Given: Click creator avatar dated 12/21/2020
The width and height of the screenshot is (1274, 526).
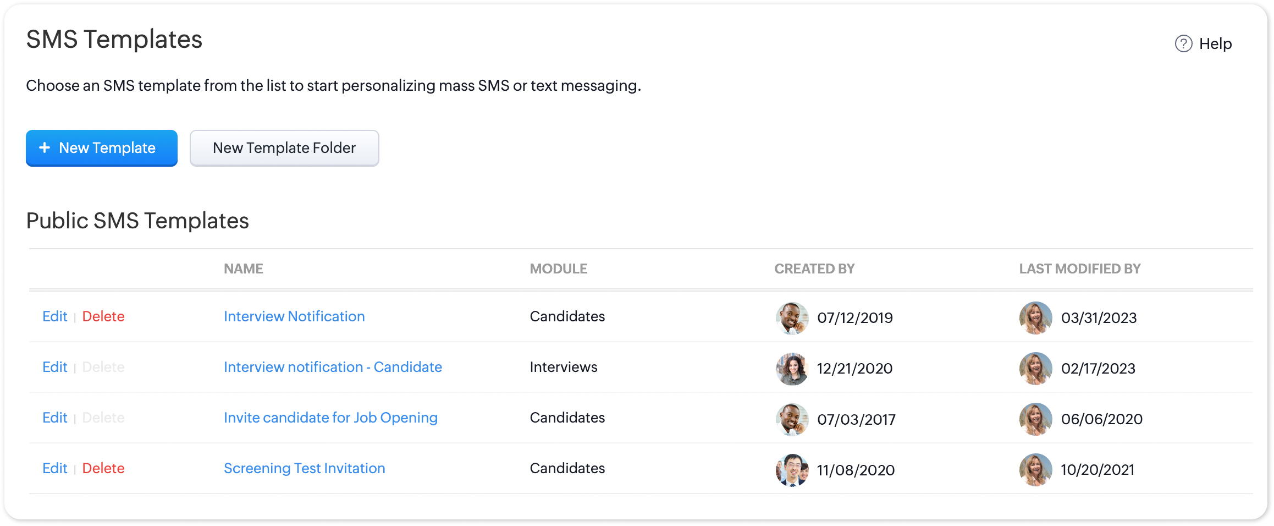Looking at the screenshot, I should 792,368.
